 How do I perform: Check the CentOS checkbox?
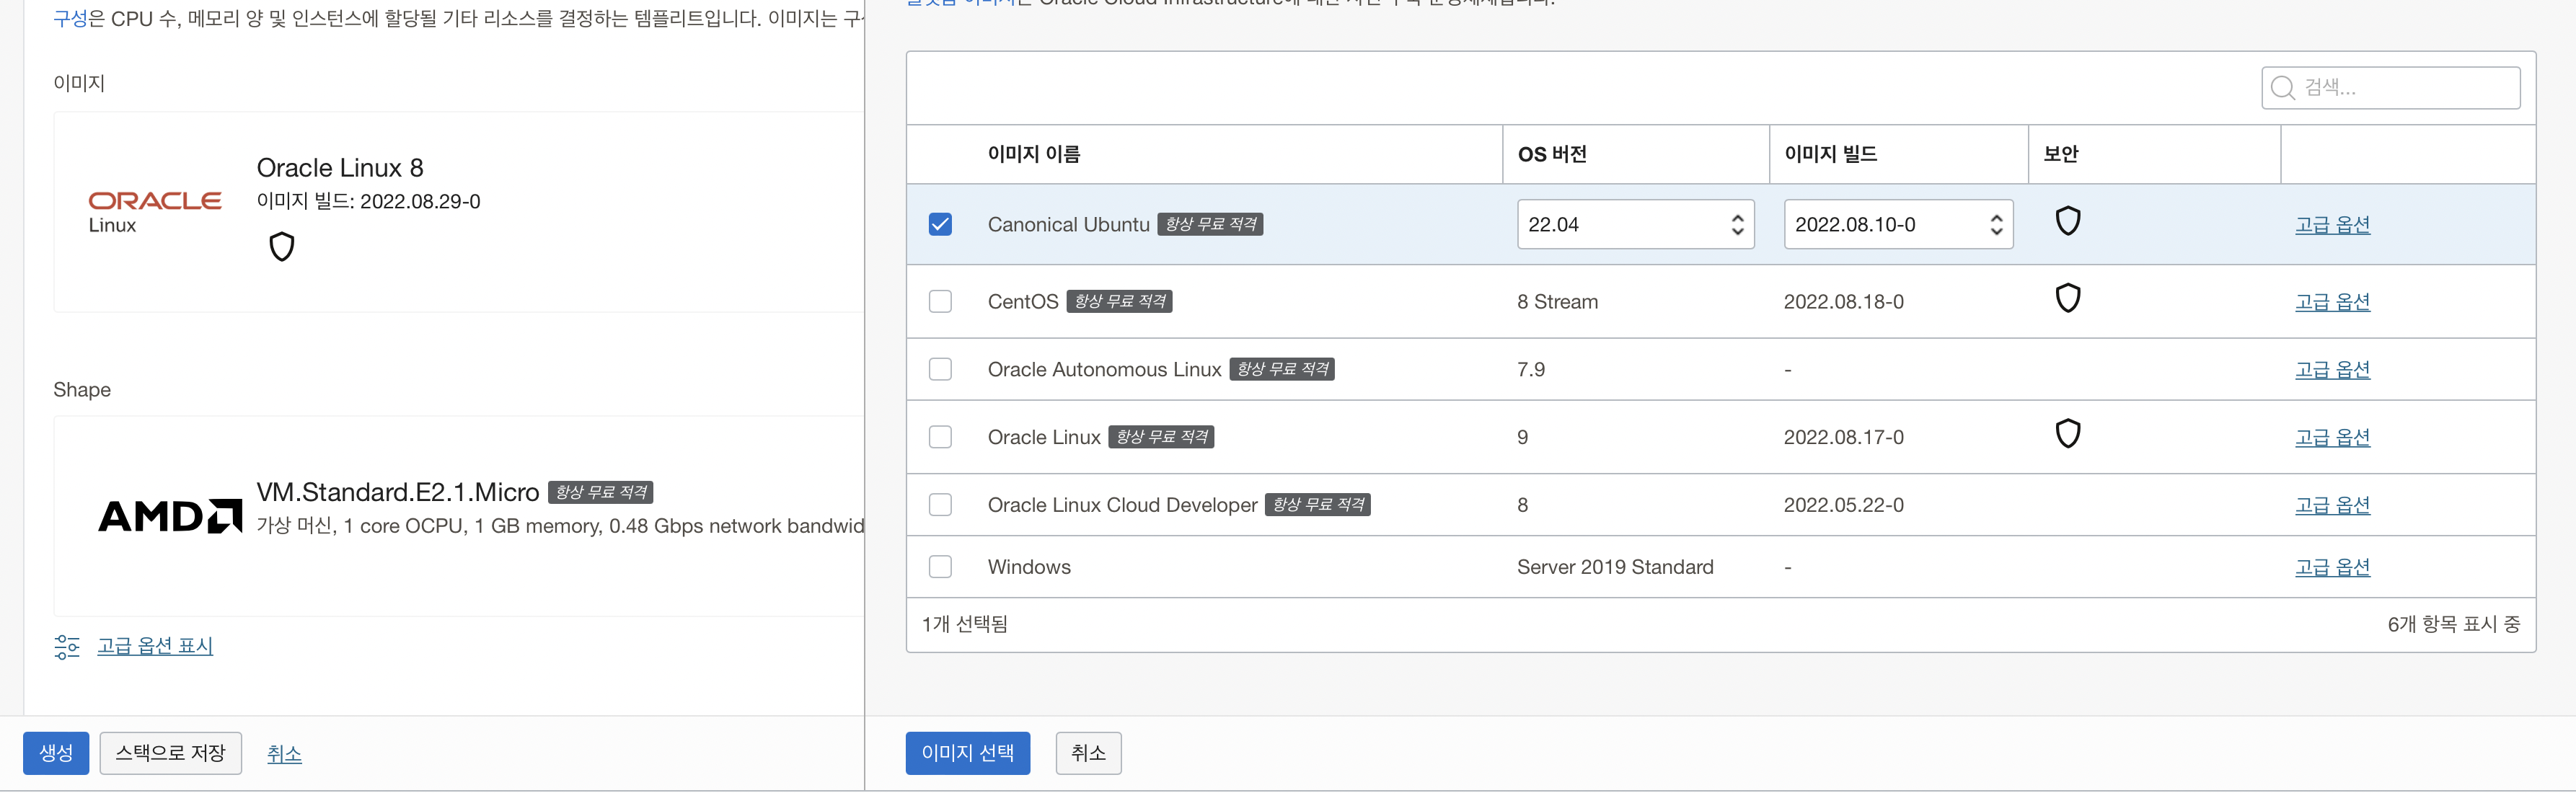click(x=940, y=301)
